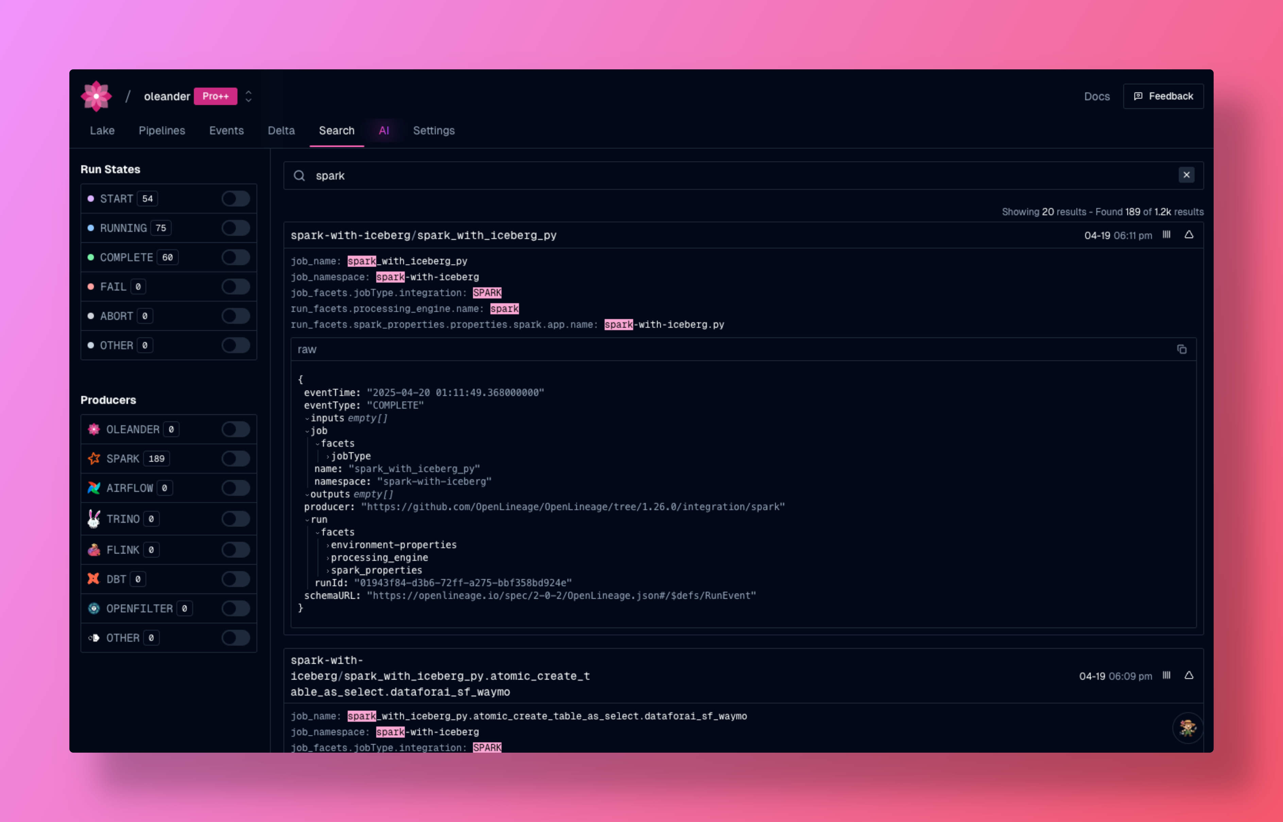Click the Spark star producer icon
This screenshot has width=1283, height=822.
point(94,459)
